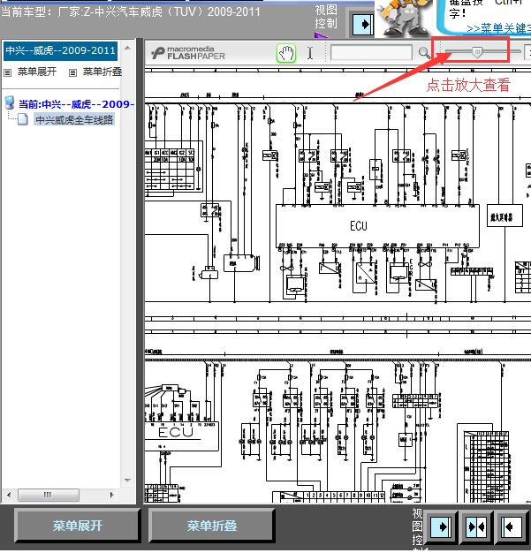Click the left panel's scroll down arrow
The height and width of the screenshot is (553, 531).
click(127, 481)
